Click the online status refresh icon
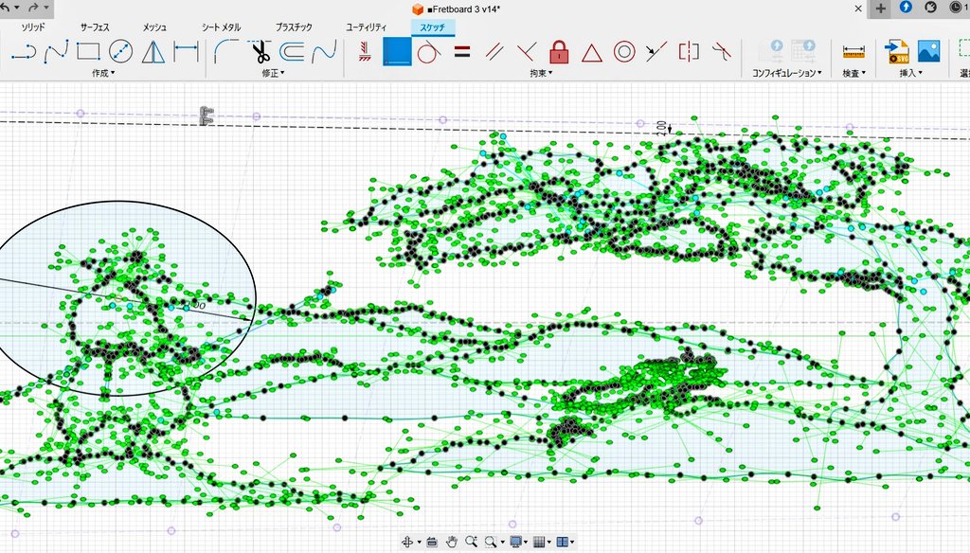 (x=930, y=8)
